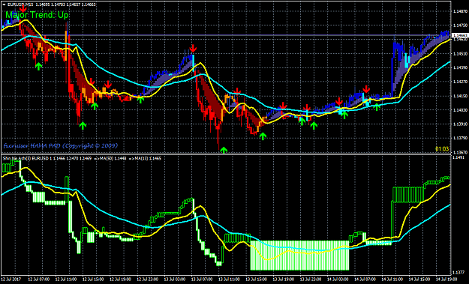Viewport: 469px width, 284px height.
Task: Click the 1.13790 price scale label
Action: (x=461, y=139)
